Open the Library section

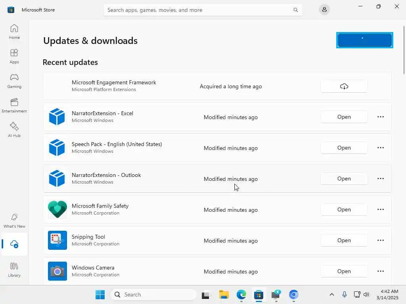point(14,270)
